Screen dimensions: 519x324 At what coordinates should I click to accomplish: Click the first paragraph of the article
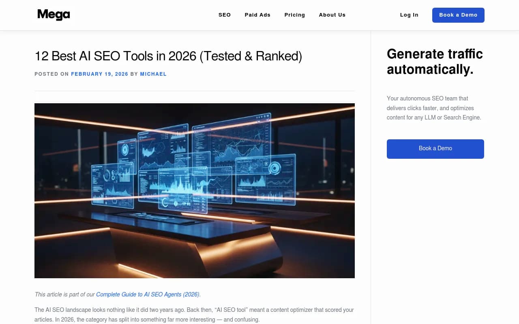pos(194,314)
